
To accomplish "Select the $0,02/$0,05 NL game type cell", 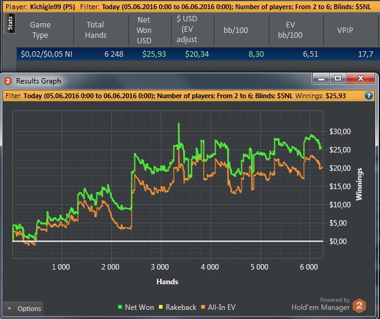I will [x=46, y=54].
